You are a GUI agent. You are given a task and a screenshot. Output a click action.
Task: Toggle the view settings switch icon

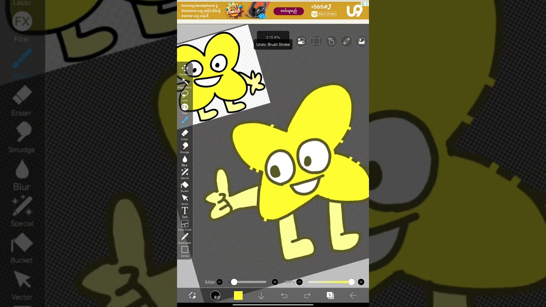tap(301, 41)
